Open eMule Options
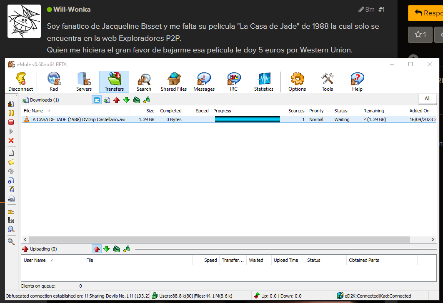The width and height of the screenshot is (443, 303). (297, 82)
